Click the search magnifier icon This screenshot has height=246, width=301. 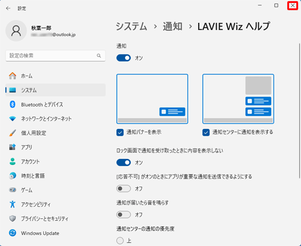(x=99, y=56)
